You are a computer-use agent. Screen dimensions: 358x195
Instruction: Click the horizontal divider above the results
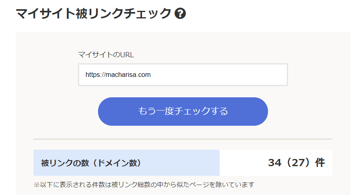183,139
